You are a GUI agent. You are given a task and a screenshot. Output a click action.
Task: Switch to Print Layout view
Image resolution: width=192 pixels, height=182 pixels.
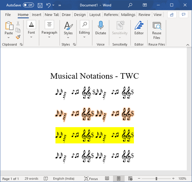(x=119, y=178)
